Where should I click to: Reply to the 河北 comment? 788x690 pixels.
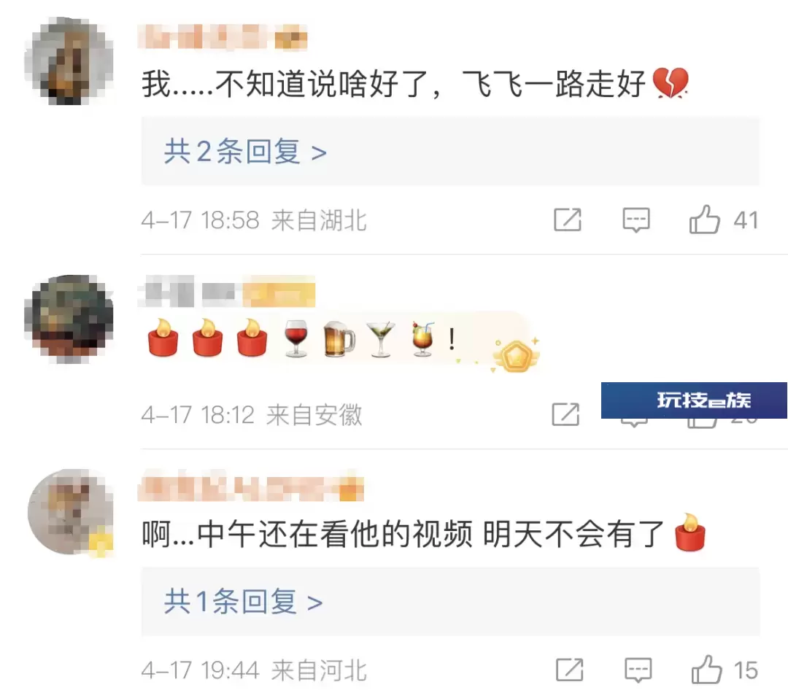pyautogui.click(x=638, y=670)
